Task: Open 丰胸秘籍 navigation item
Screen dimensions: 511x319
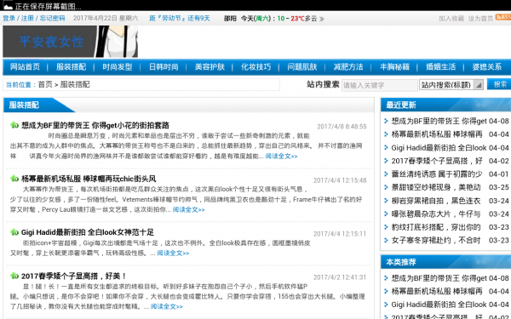Action: point(394,67)
